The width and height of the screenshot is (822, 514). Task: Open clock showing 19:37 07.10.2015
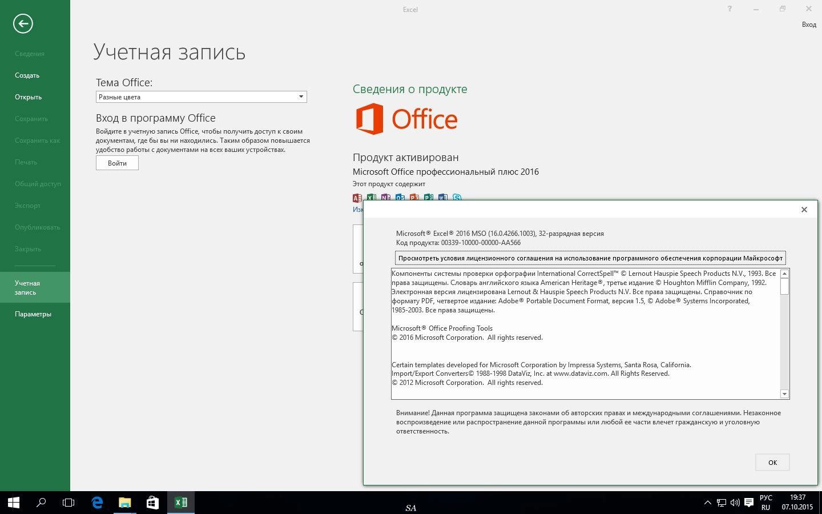797,503
